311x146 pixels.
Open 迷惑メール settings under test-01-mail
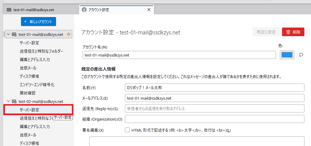pyautogui.click(x=28, y=68)
